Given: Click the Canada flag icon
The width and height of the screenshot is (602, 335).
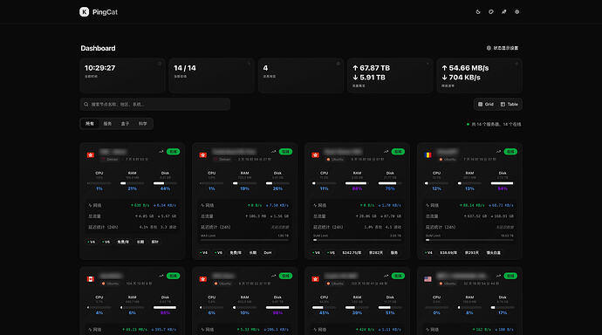Looking at the screenshot, I should pyautogui.click(x=91, y=279).
